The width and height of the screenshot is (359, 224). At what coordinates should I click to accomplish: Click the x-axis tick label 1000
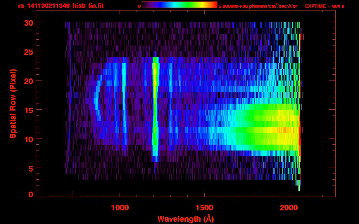click(120, 208)
